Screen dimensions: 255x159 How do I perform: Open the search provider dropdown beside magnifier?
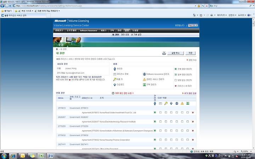click(253, 6)
